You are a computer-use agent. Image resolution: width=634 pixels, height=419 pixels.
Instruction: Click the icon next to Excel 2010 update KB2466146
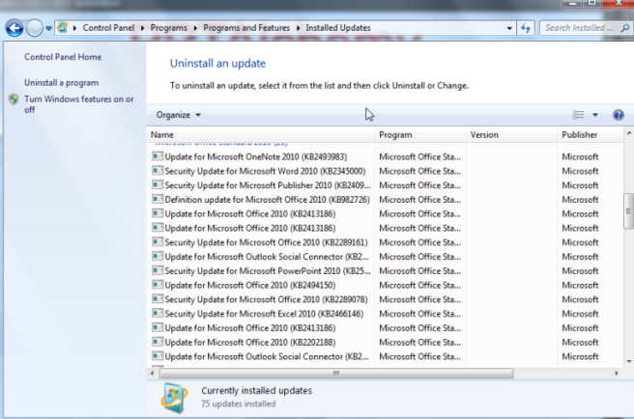pos(158,314)
